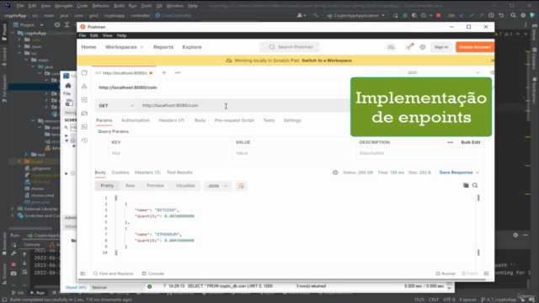Viewport: 539px width, 303px height.
Task: Expand External Libraries in project tree
Action: 13,209
